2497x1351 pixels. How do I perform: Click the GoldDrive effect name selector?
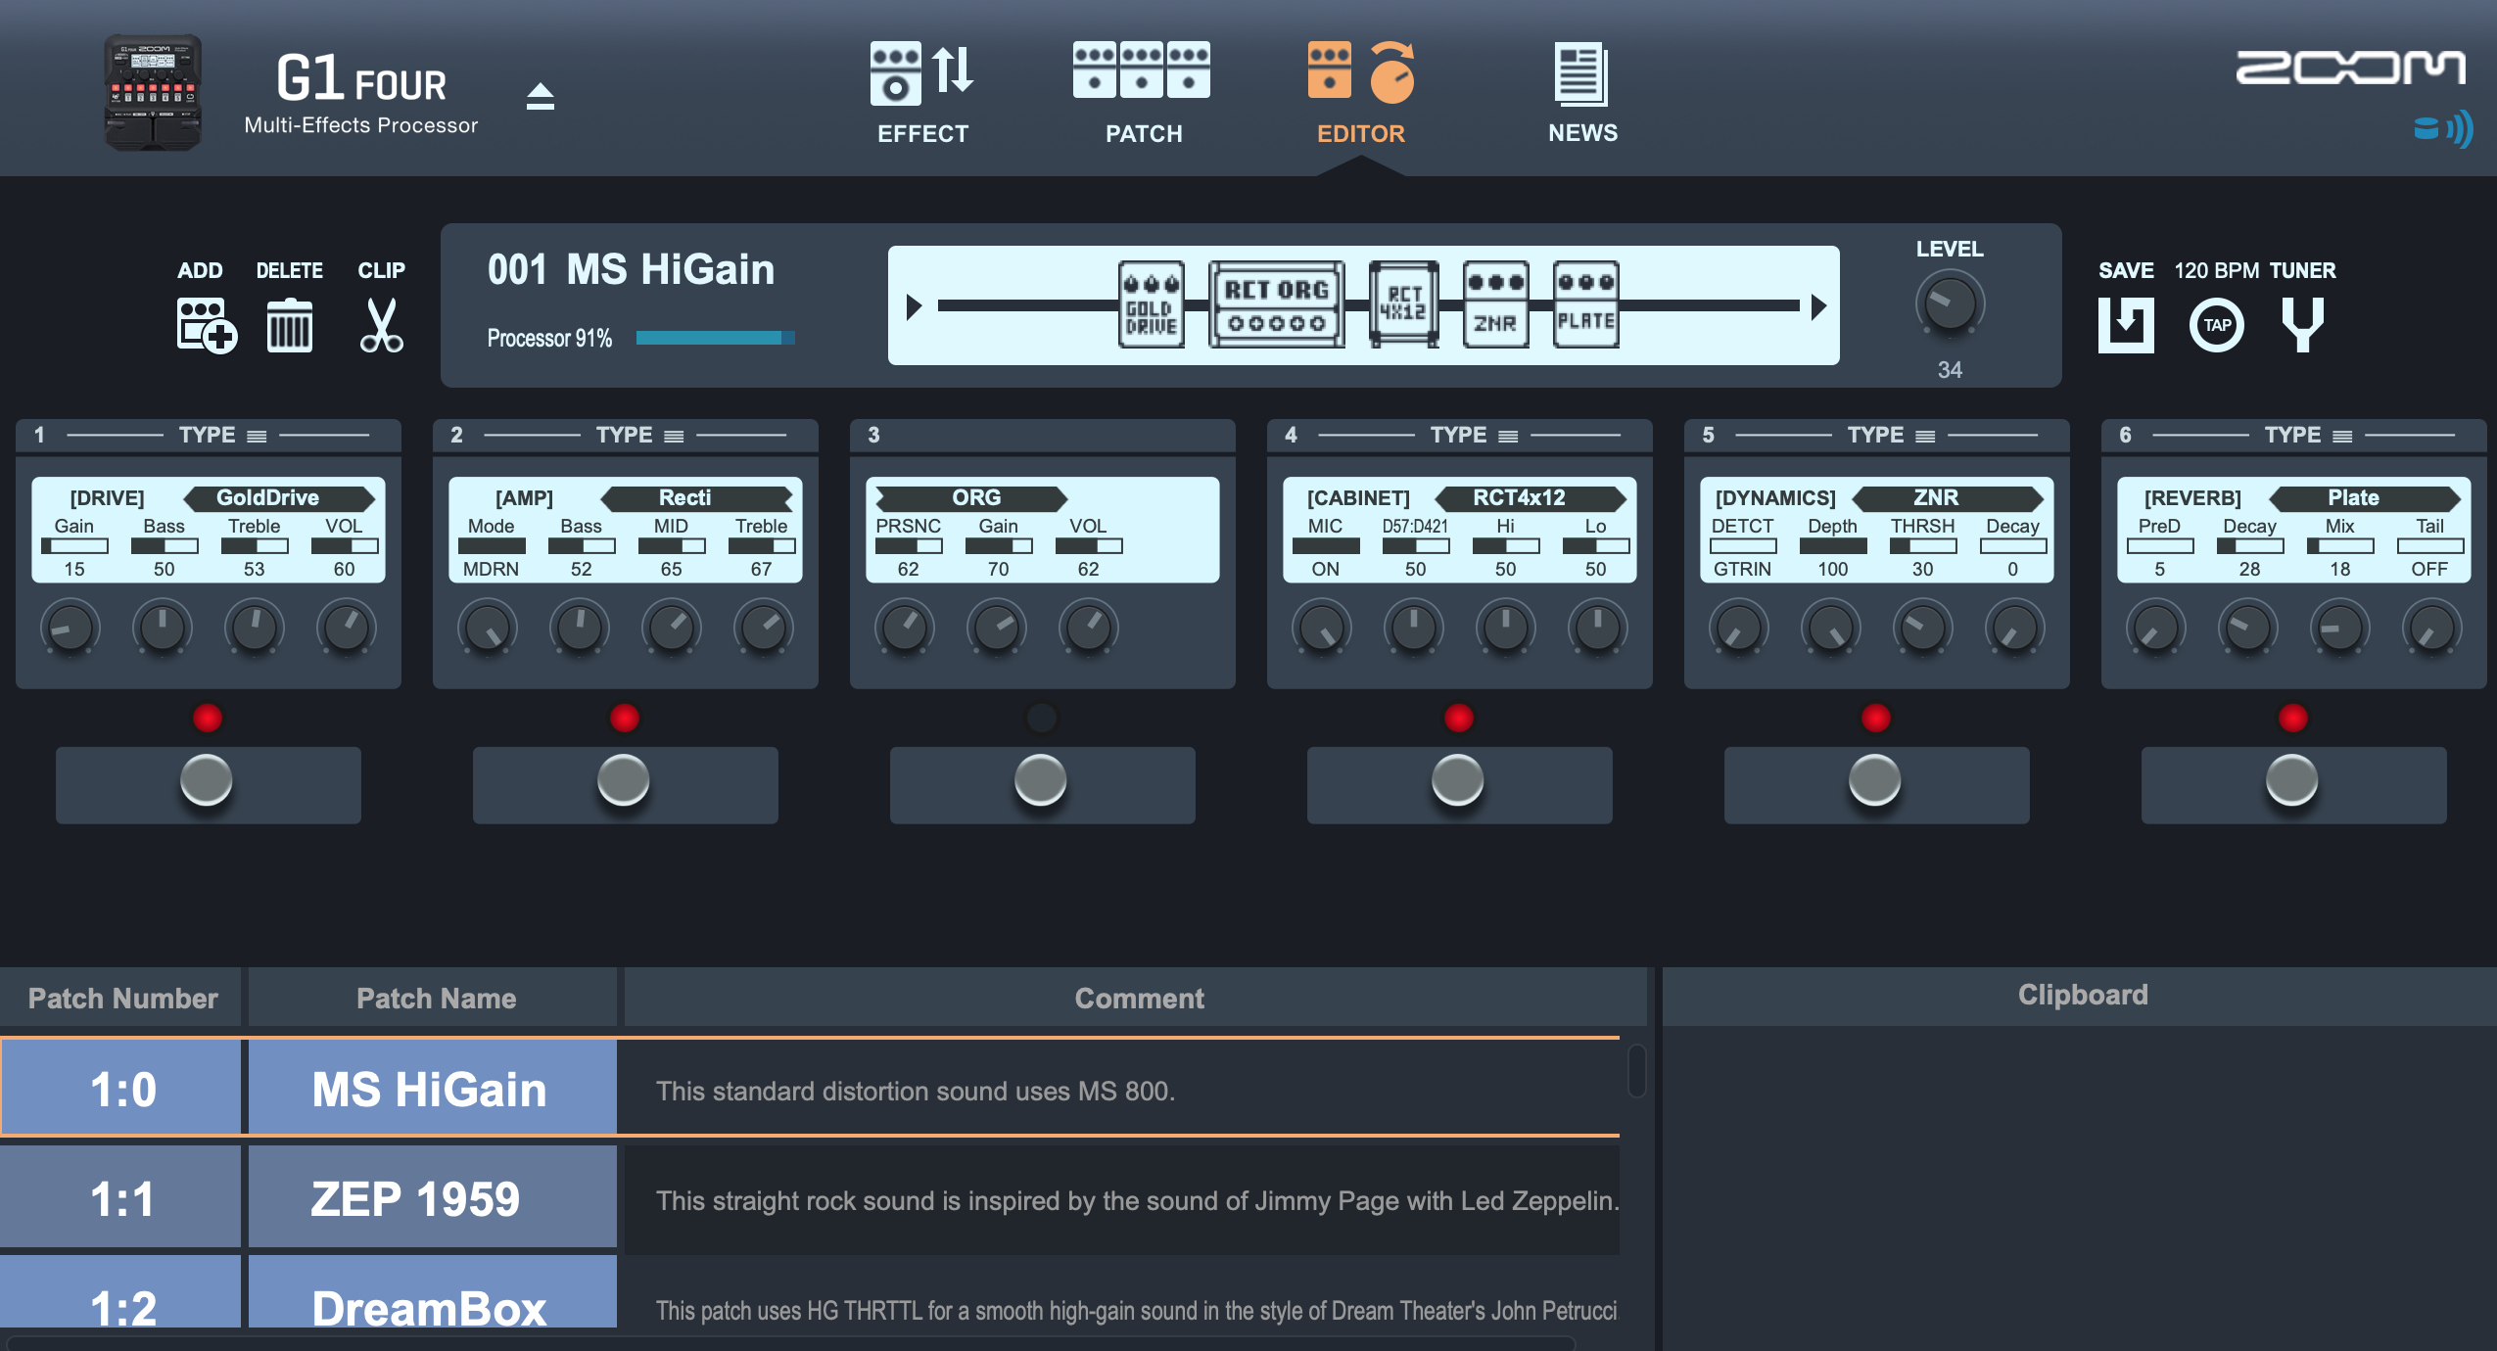pyautogui.click(x=280, y=498)
